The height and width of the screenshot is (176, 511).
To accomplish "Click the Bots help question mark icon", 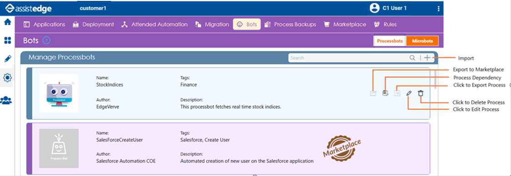I will (47, 41).
